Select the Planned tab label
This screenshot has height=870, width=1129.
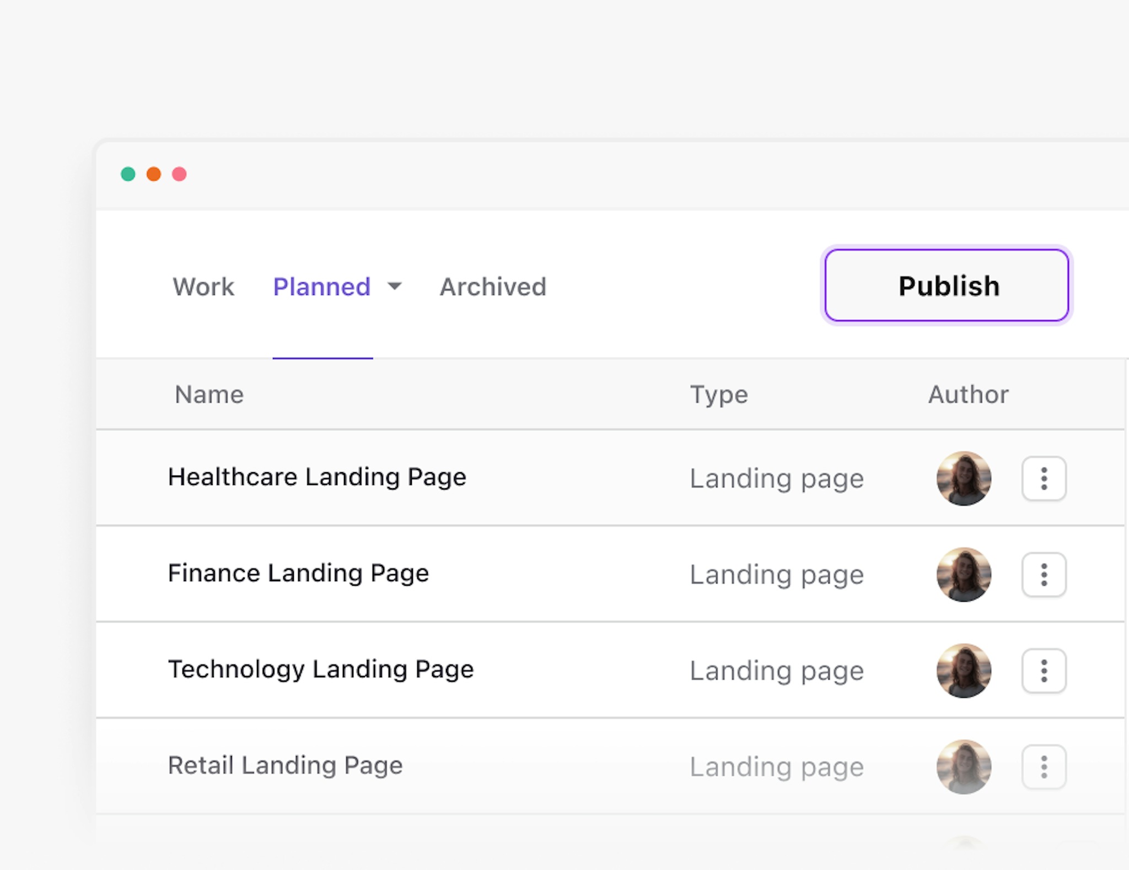(x=321, y=287)
